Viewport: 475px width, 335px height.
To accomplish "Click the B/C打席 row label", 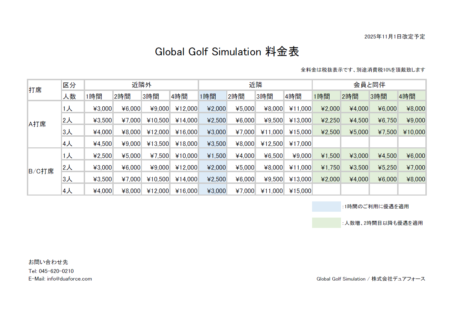I will pyautogui.click(x=41, y=171).
